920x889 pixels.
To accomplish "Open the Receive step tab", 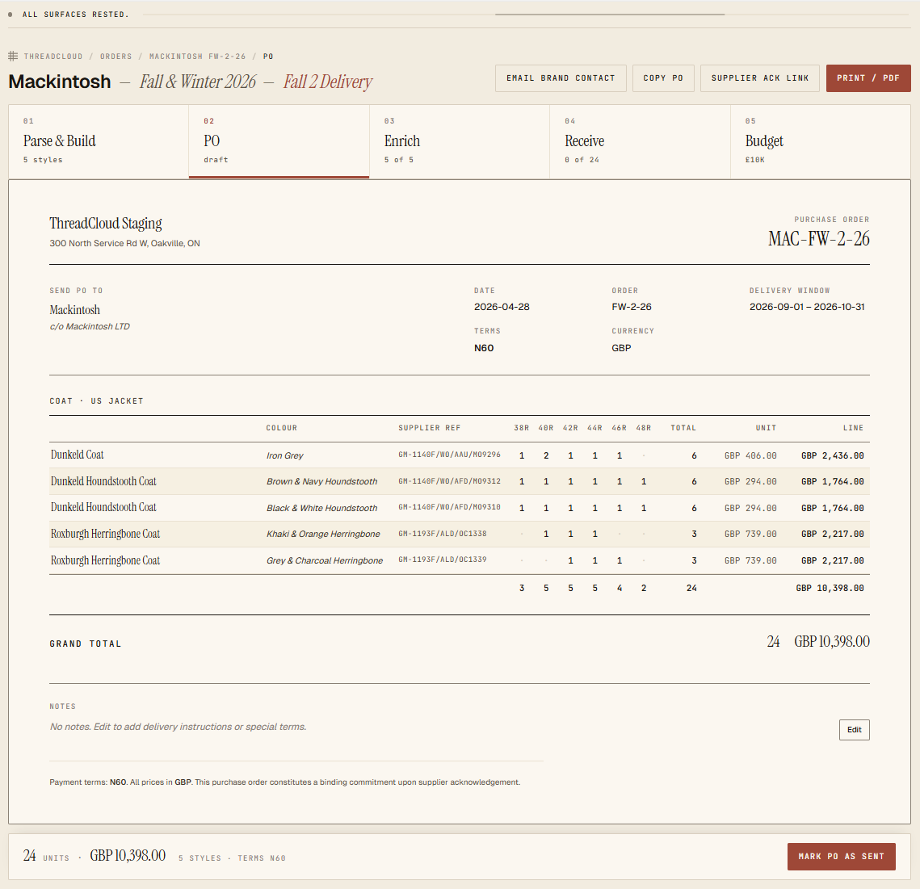I will 641,141.
